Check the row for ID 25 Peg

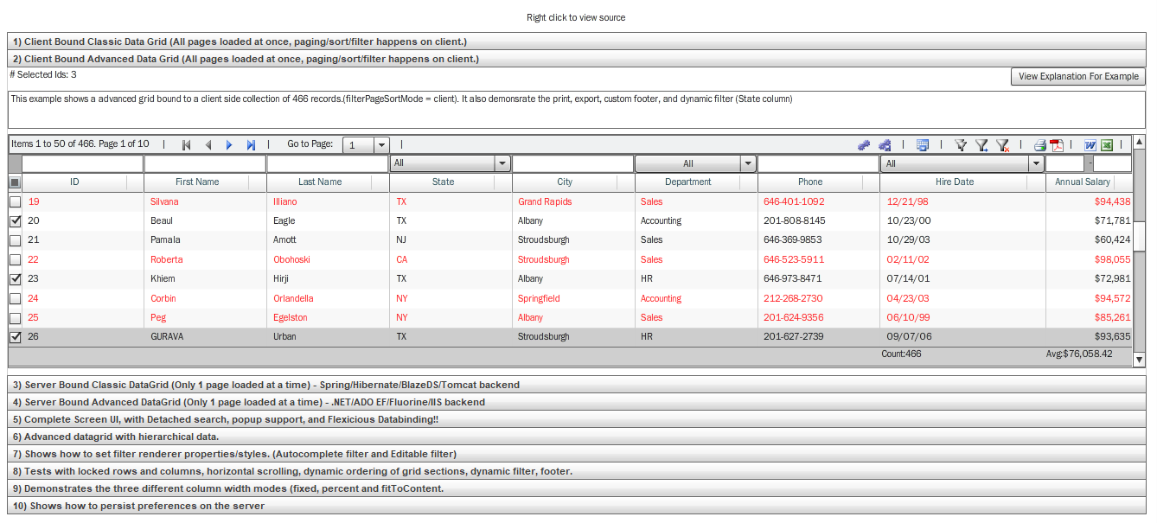[15, 317]
